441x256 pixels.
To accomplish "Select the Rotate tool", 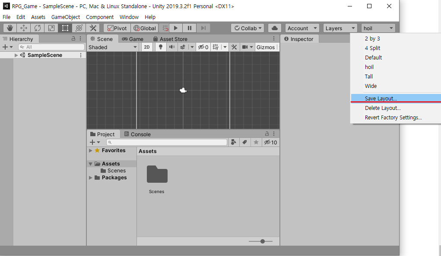I will point(38,28).
